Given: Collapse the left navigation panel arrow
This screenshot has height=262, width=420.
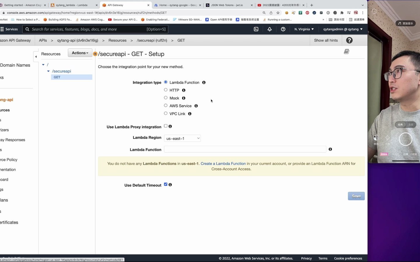Looking at the screenshot, I should (x=36, y=56).
